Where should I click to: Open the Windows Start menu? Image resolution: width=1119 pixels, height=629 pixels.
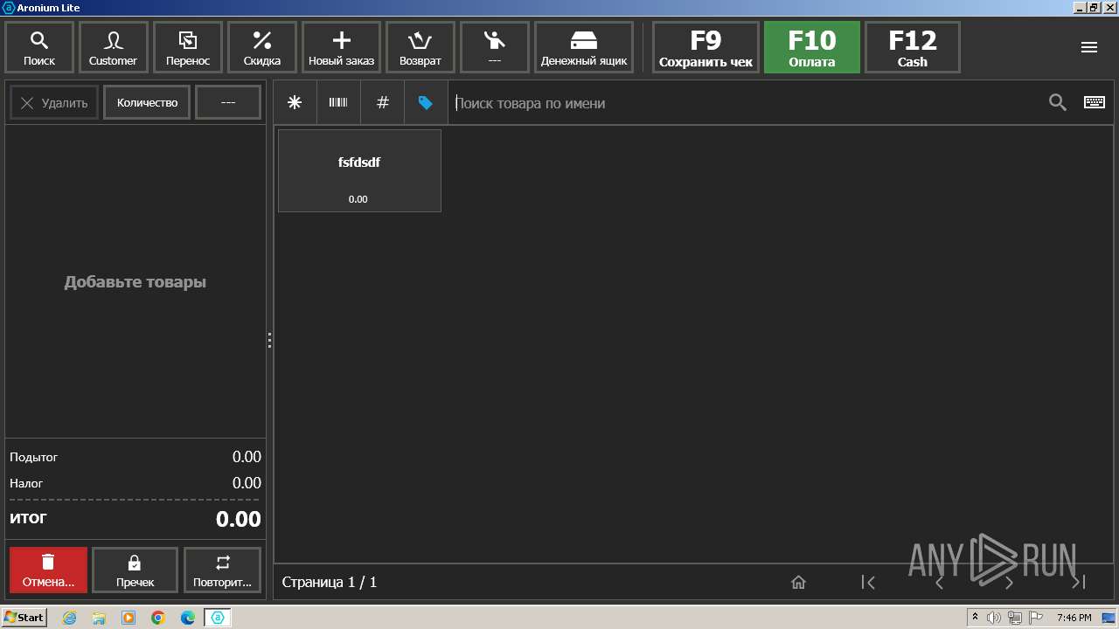pos(24,618)
